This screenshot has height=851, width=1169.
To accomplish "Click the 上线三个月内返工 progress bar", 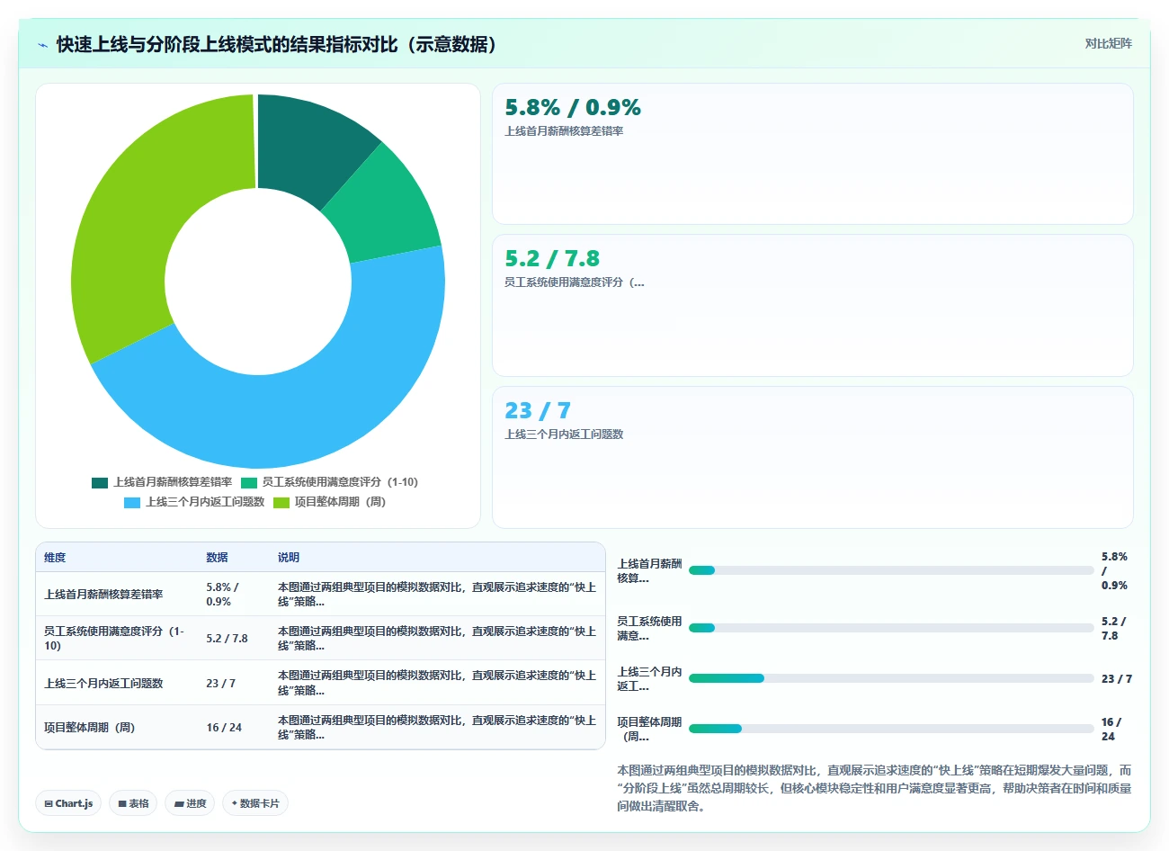I will (x=891, y=678).
